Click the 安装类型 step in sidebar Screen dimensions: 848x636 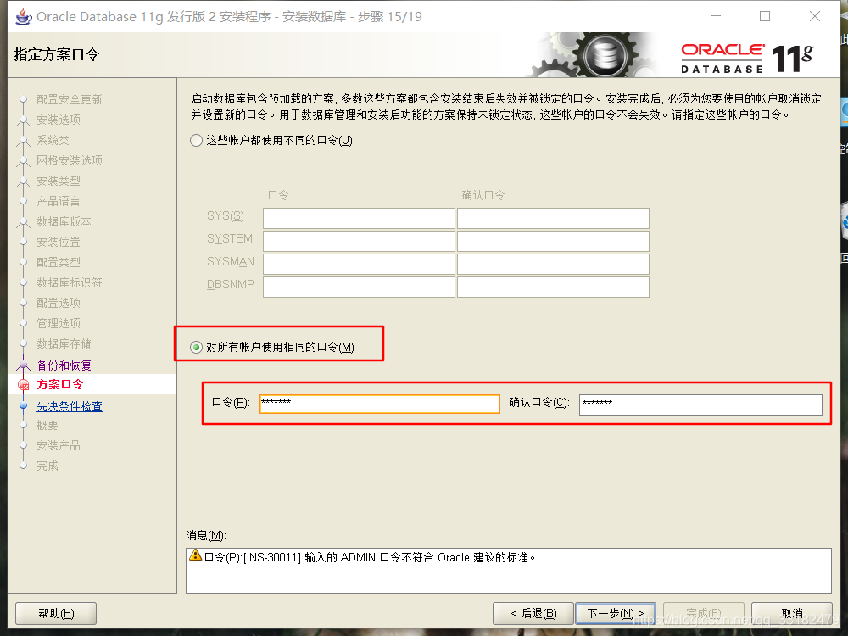[59, 181]
